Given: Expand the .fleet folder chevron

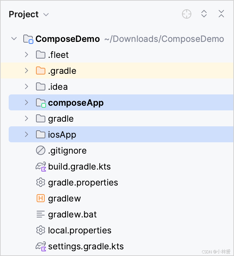Looking at the screenshot, I should (x=27, y=55).
